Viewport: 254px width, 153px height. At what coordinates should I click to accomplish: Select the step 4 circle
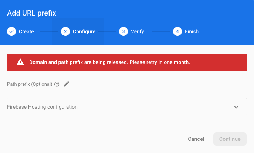[177, 31]
